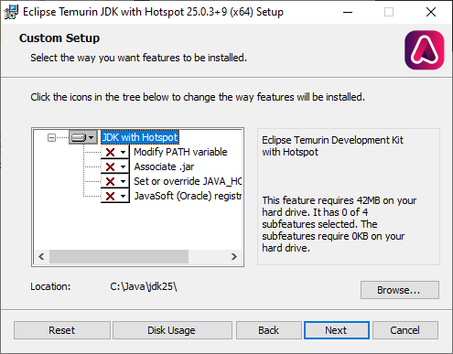Image resolution: width=453 pixels, height=354 pixels.
Task: Open the Associate .jar feature dropdown
Action: click(x=115, y=166)
